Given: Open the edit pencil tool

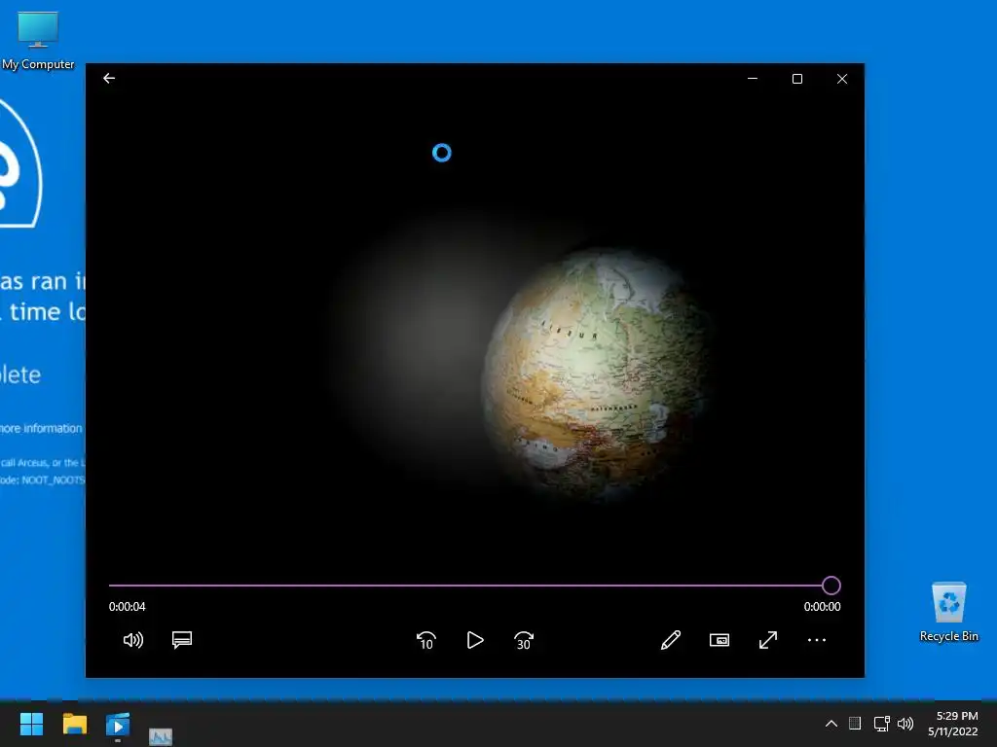Looking at the screenshot, I should (670, 640).
